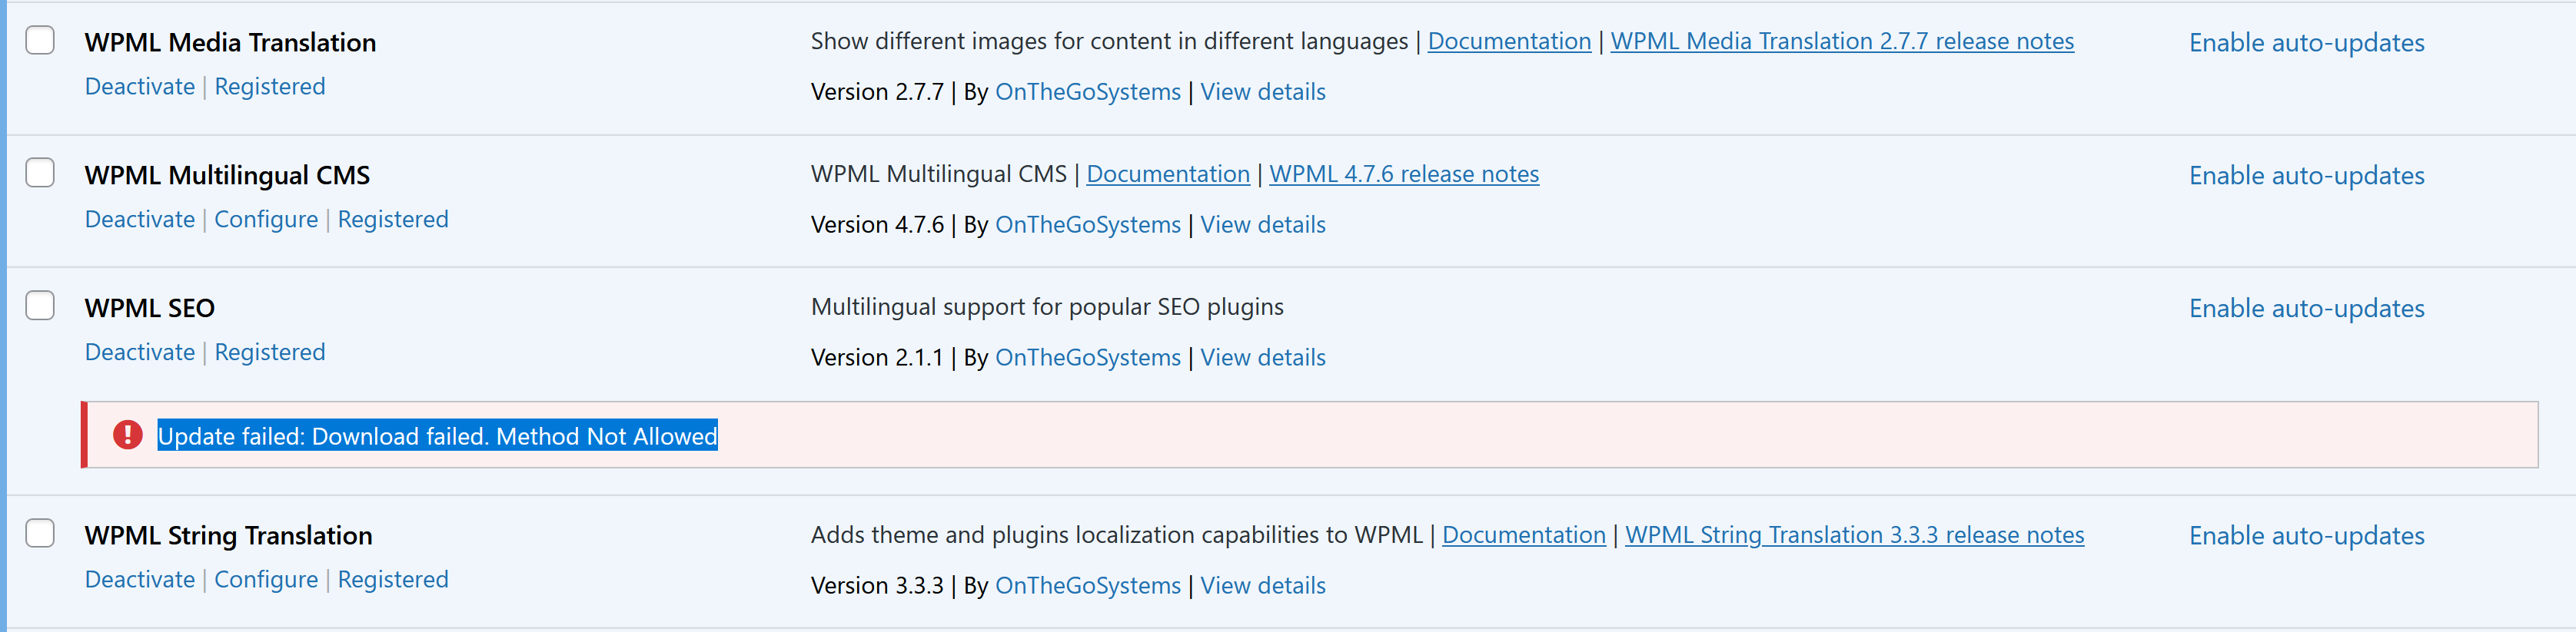Click the highlighted 'Update failed: Download failed' message
Image resolution: width=2576 pixels, height=632 pixels.
click(x=438, y=435)
